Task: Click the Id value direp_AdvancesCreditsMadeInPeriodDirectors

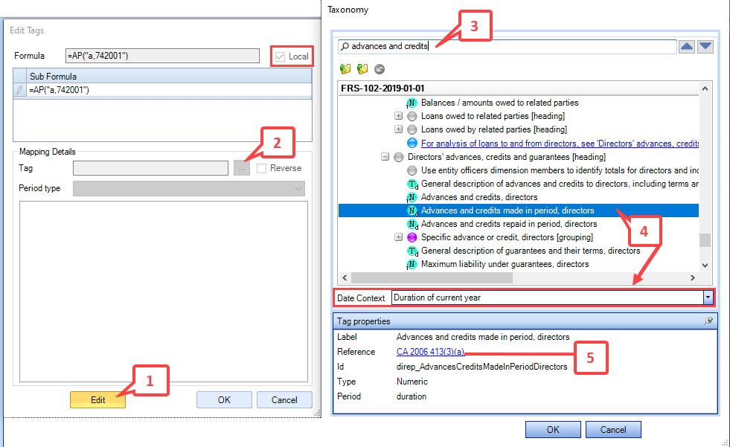Action: click(x=482, y=367)
